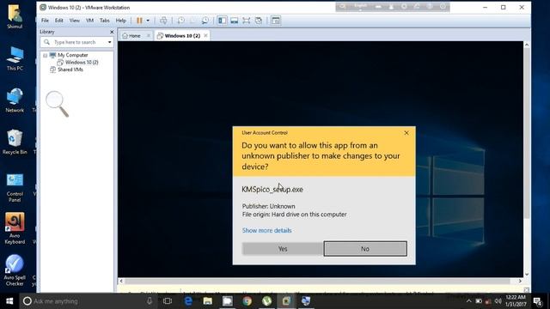
Task: Click the battery icon in the system tray
Action: tap(479, 301)
